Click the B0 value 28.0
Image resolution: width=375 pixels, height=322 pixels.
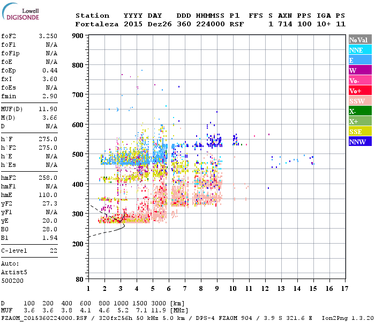(50, 230)
